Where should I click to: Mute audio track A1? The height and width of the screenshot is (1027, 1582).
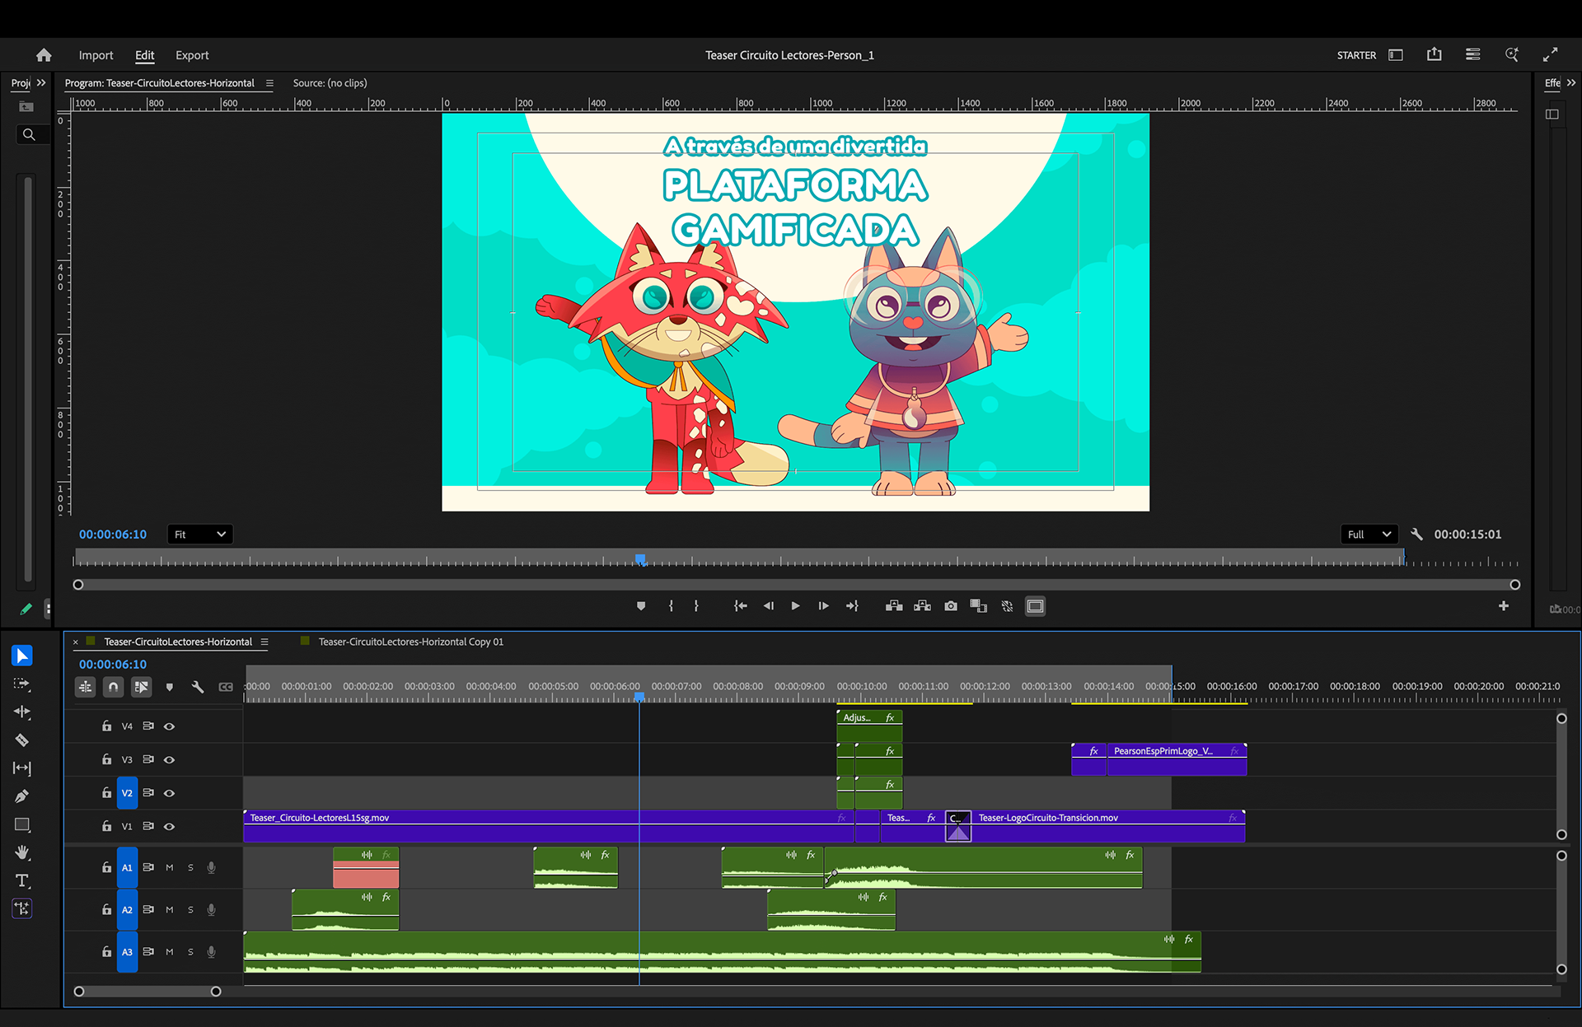pyautogui.click(x=170, y=867)
